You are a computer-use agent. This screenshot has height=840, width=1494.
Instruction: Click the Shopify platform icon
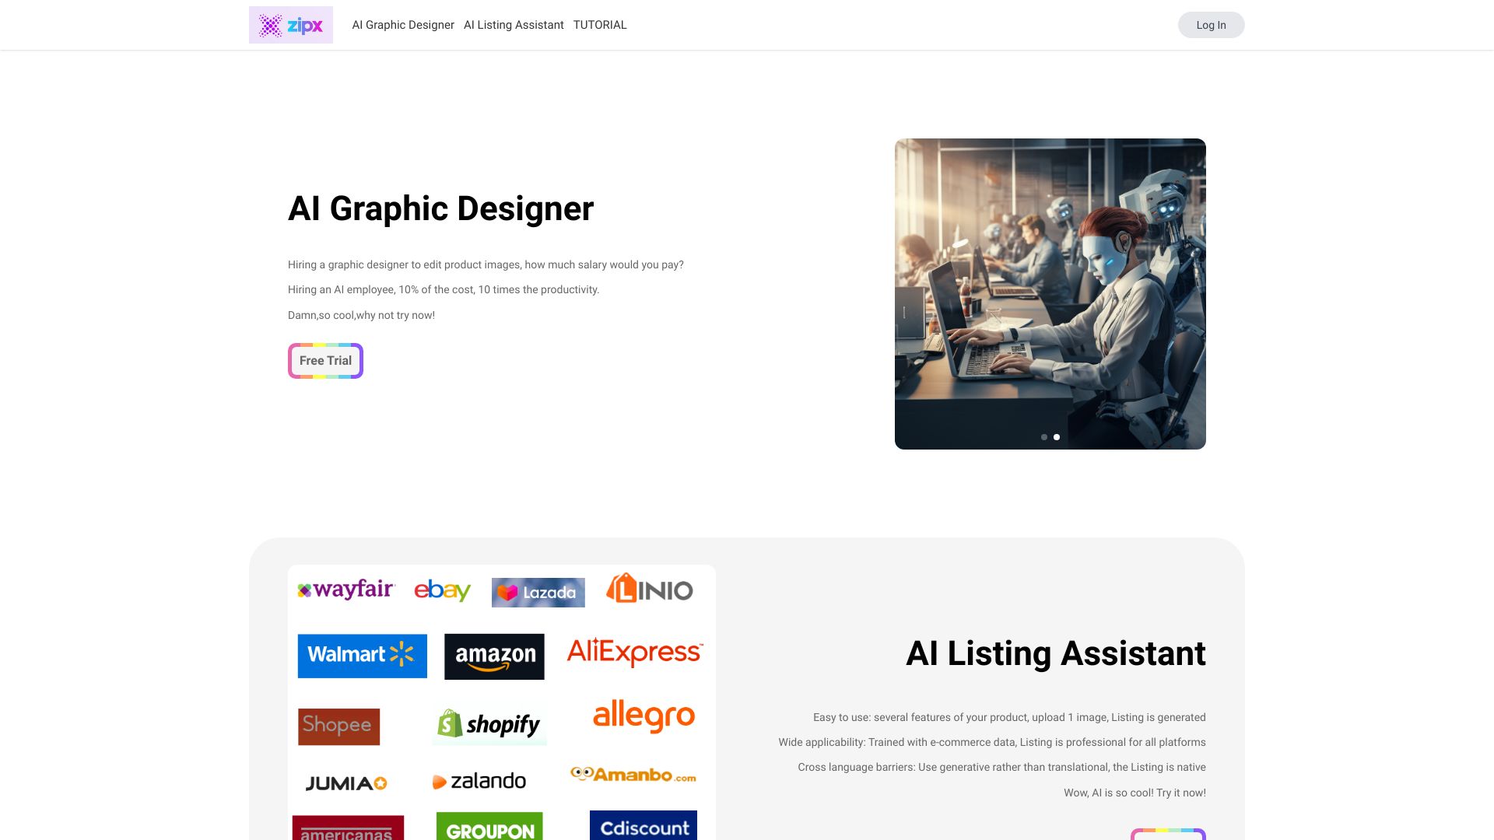(x=487, y=723)
